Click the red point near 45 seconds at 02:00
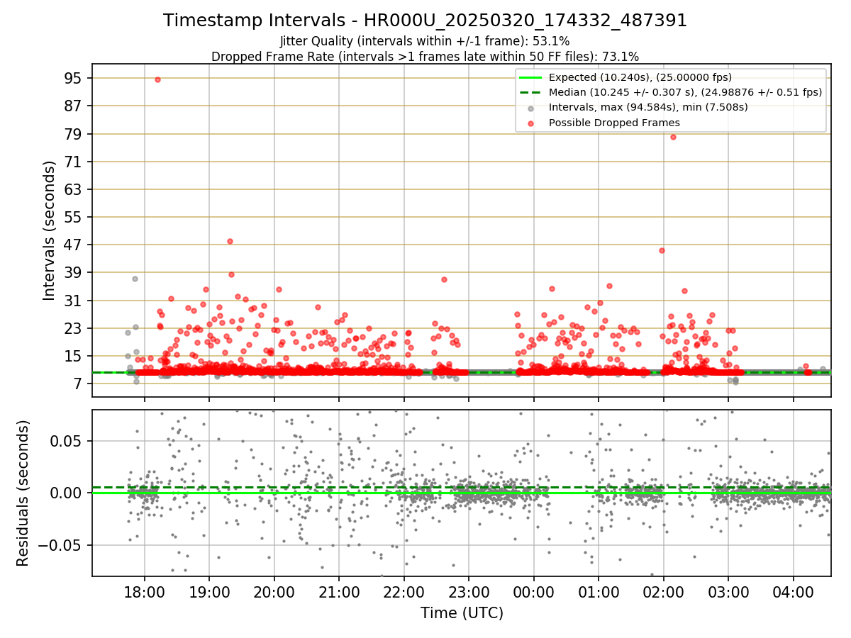 (662, 250)
